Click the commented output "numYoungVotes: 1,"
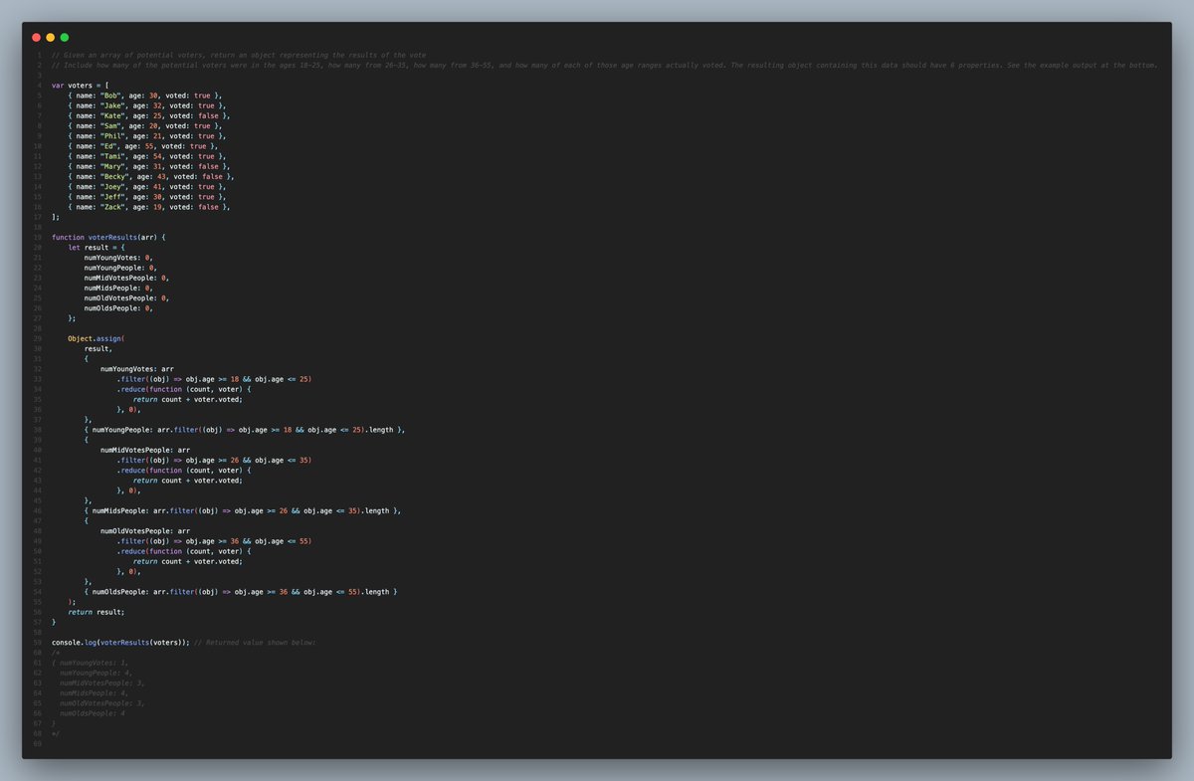The height and width of the screenshot is (781, 1194). (x=94, y=662)
